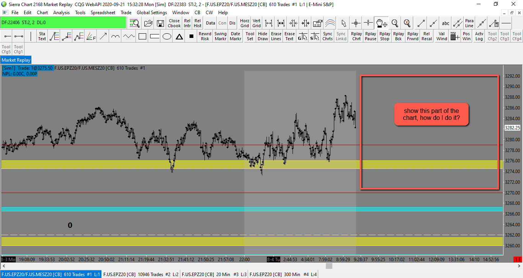Select the arrow drawing tool
The image size is (523, 278).
103,36
